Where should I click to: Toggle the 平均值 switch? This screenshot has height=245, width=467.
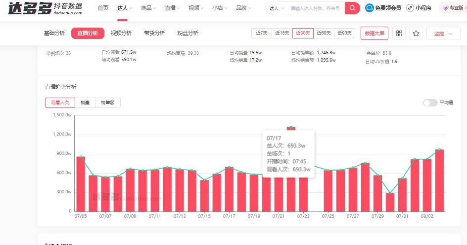click(x=430, y=103)
